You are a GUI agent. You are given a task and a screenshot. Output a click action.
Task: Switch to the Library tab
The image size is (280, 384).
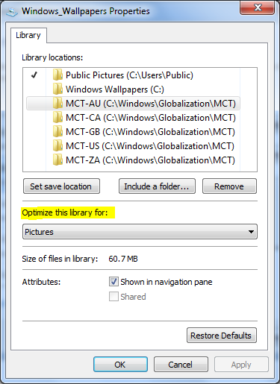28,35
